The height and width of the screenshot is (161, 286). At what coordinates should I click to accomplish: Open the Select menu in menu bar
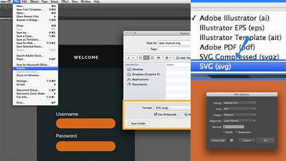[54, 2]
